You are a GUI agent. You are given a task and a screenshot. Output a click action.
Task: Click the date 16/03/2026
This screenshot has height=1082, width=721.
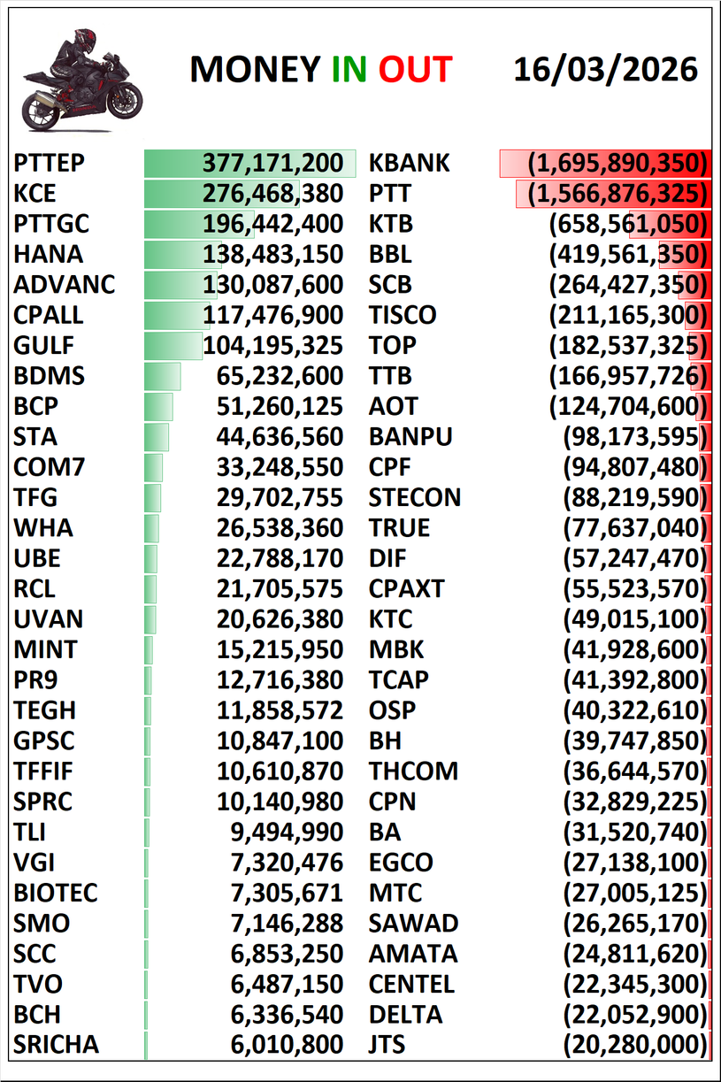pyautogui.click(x=605, y=70)
